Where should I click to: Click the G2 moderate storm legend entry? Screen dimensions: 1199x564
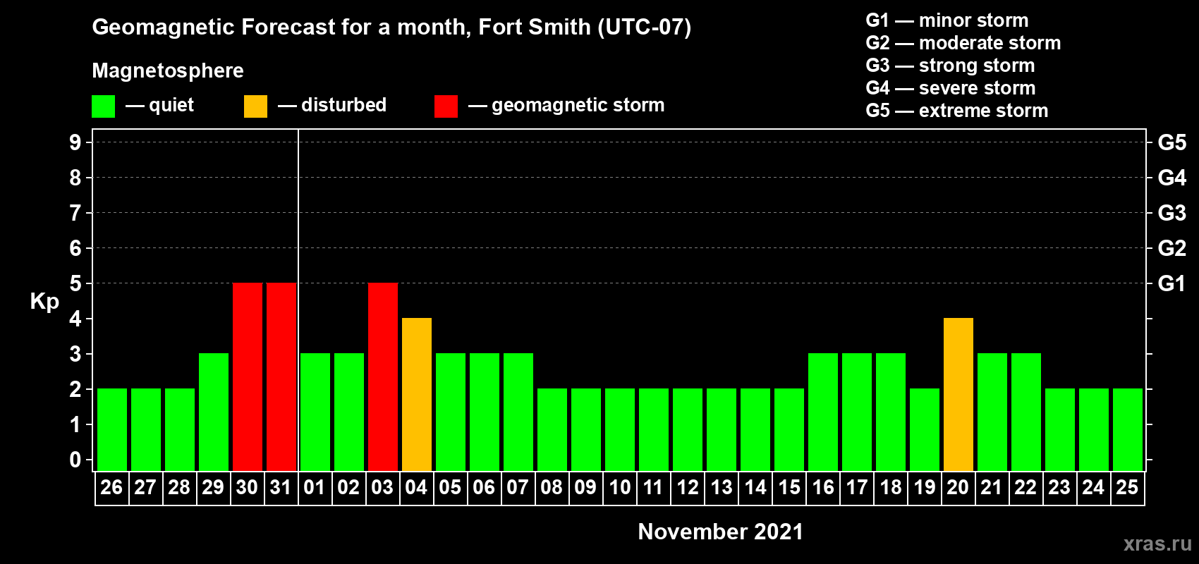(x=963, y=43)
